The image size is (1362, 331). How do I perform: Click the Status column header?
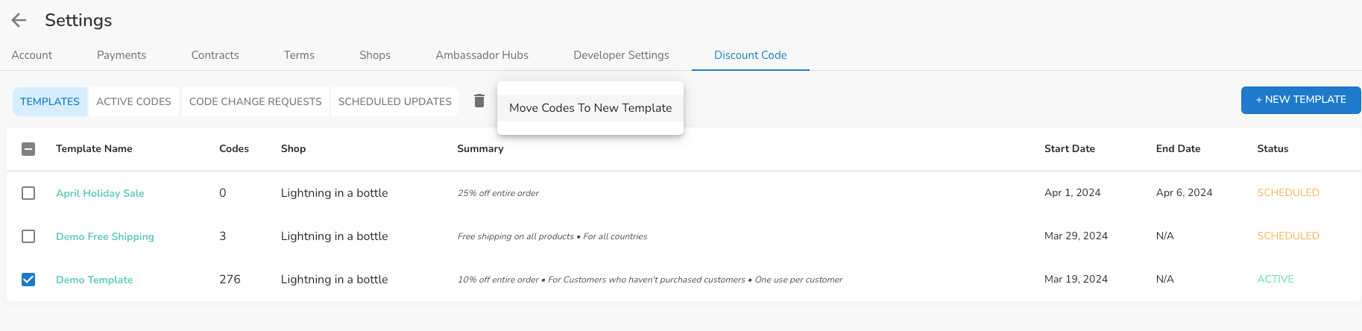tap(1273, 149)
